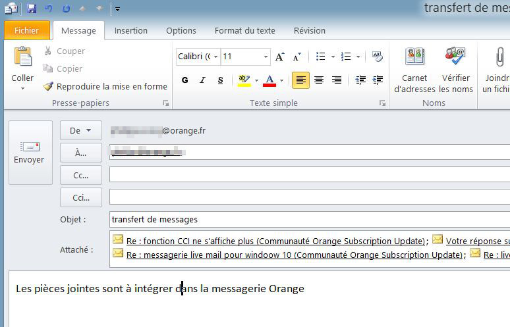Click the clear formatting eraser icon
The image size is (510, 327).
point(377,57)
